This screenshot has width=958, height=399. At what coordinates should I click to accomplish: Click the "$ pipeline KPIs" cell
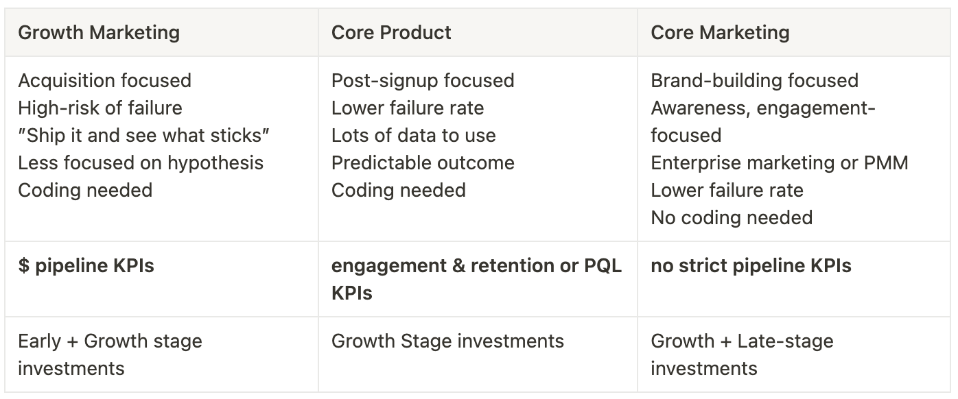coord(86,265)
